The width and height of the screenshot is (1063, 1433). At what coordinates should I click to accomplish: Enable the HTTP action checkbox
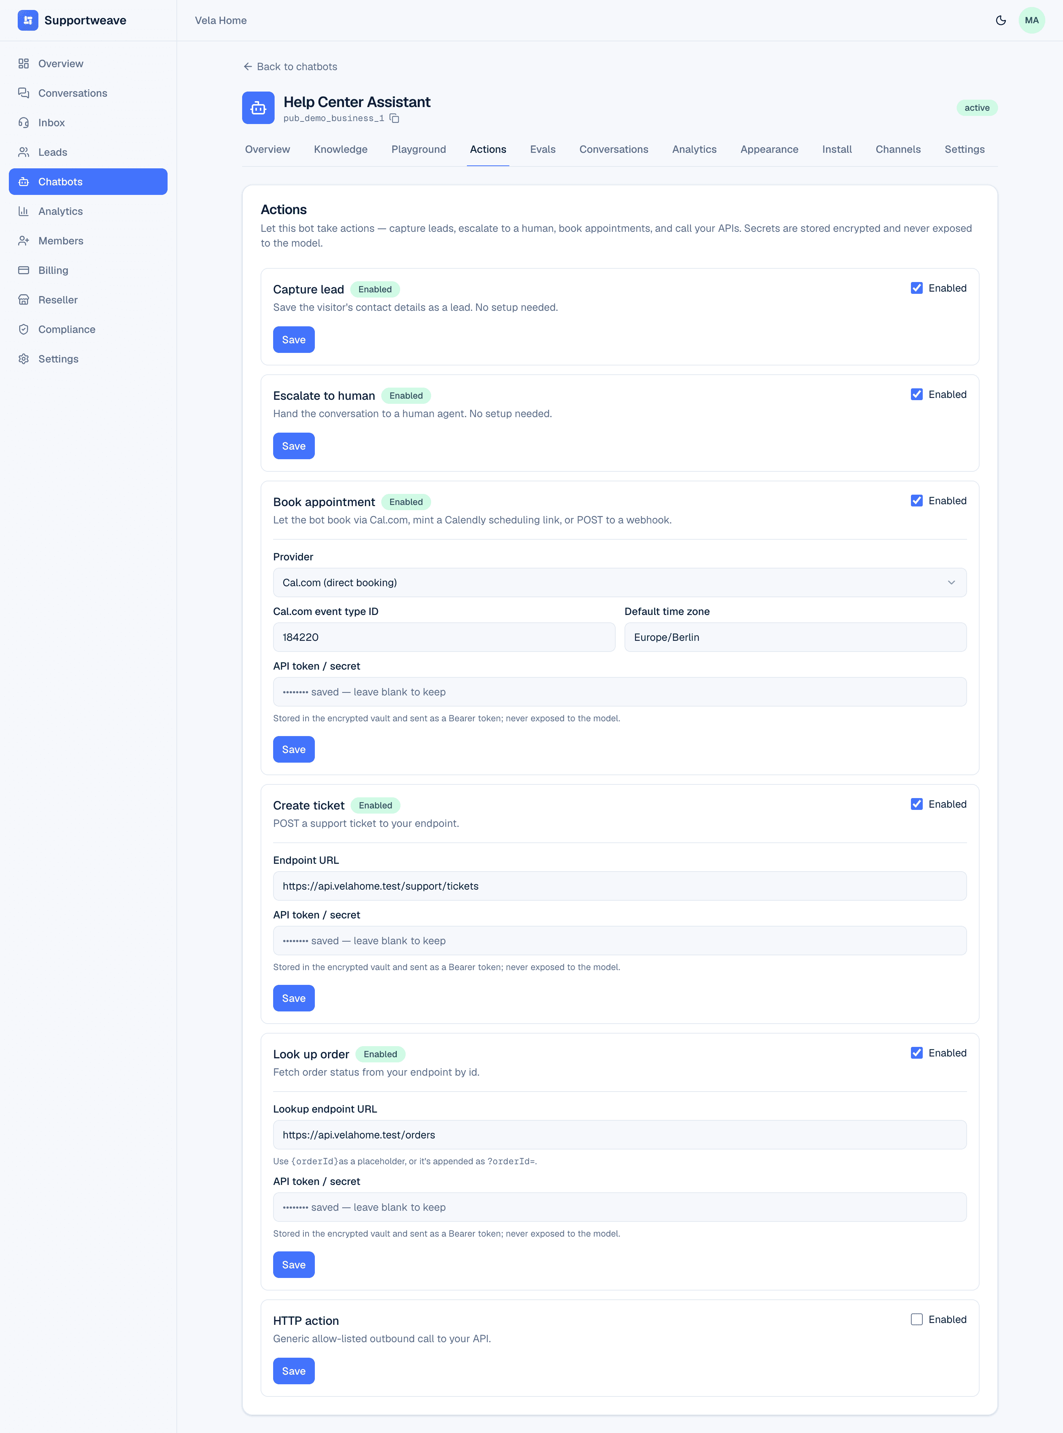point(916,1320)
